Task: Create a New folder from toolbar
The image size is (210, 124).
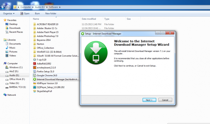Action: point(51,14)
